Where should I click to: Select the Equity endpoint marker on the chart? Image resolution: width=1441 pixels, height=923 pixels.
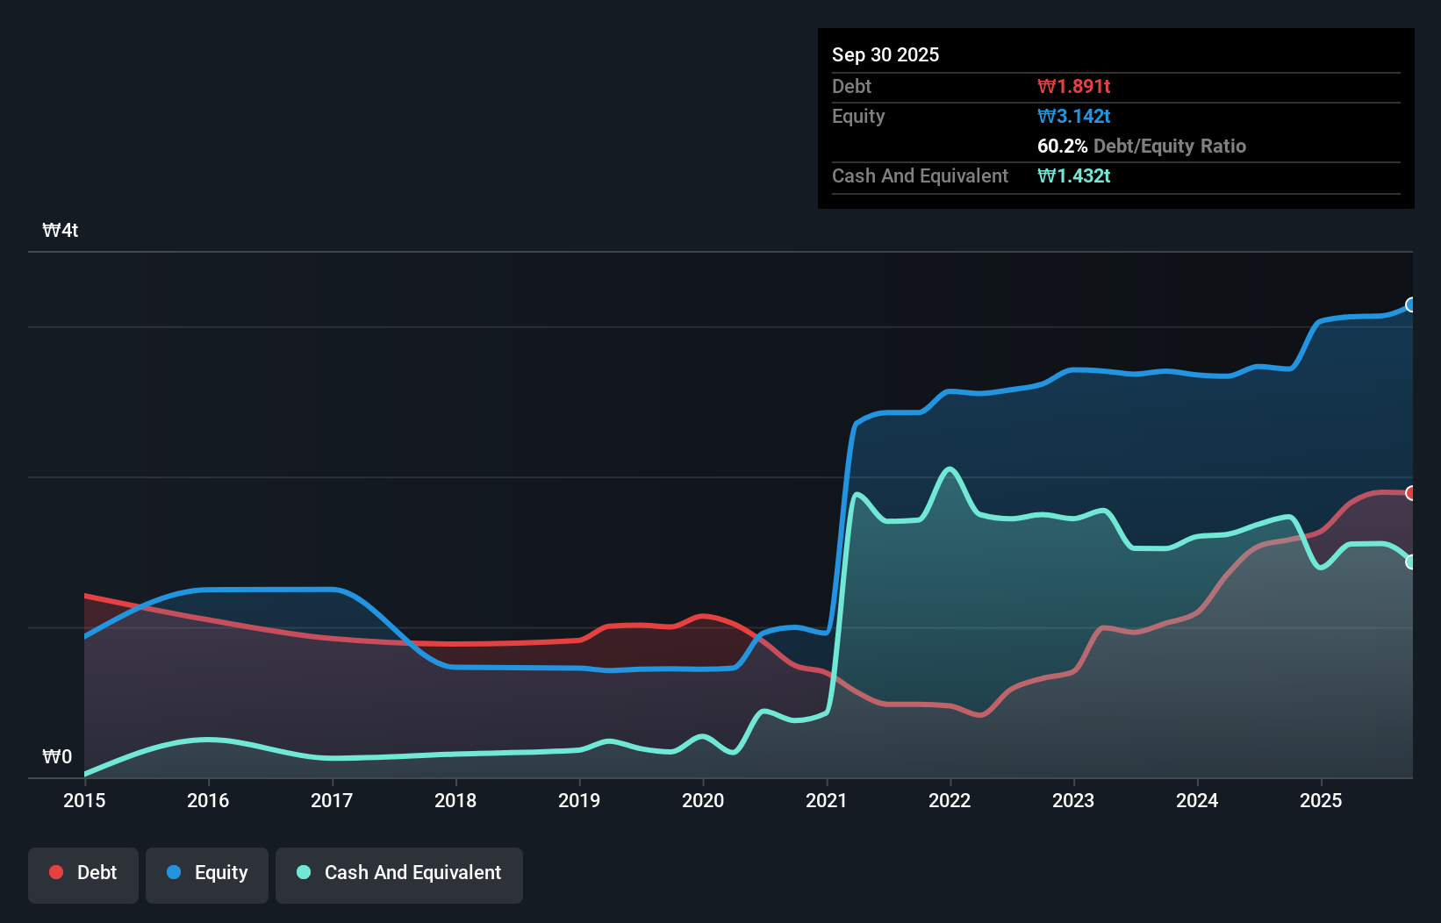pos(1410,305)
